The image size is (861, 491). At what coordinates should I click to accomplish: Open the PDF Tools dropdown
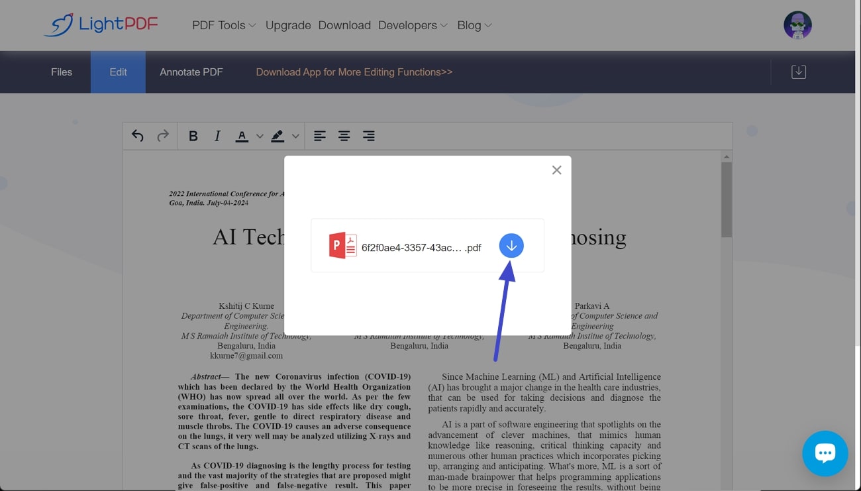[223, 25]
